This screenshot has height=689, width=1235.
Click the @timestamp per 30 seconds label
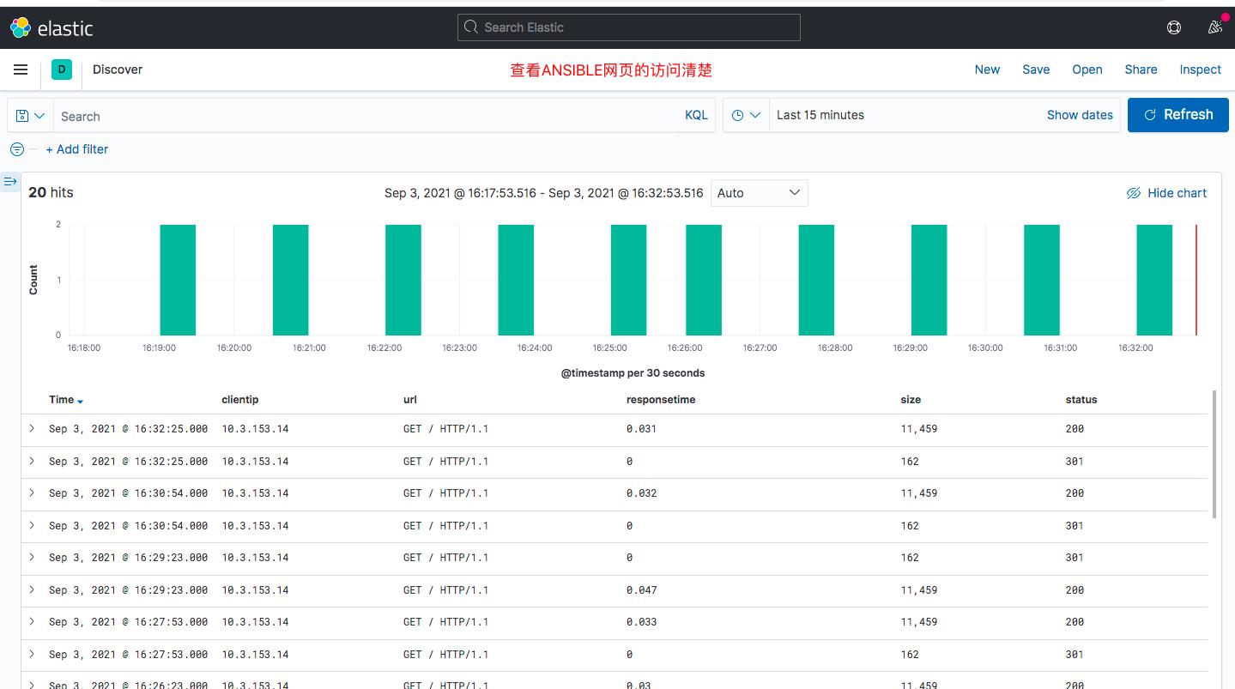pos(633,373)
